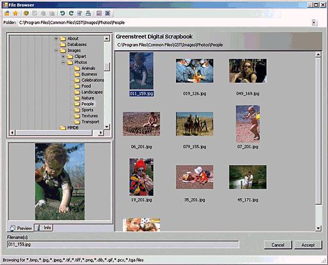
Task: Open the Folder path dropdown
Action: (314, 23)
